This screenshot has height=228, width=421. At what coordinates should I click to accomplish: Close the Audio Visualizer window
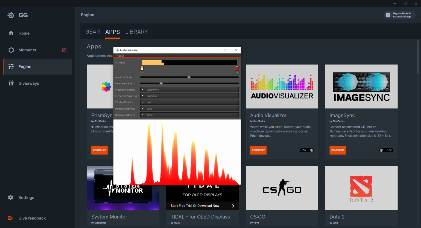tap(236, 50)
